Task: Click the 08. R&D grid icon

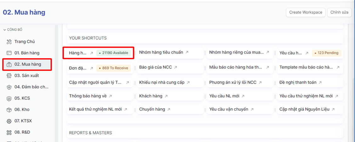Action: (9, 132)
